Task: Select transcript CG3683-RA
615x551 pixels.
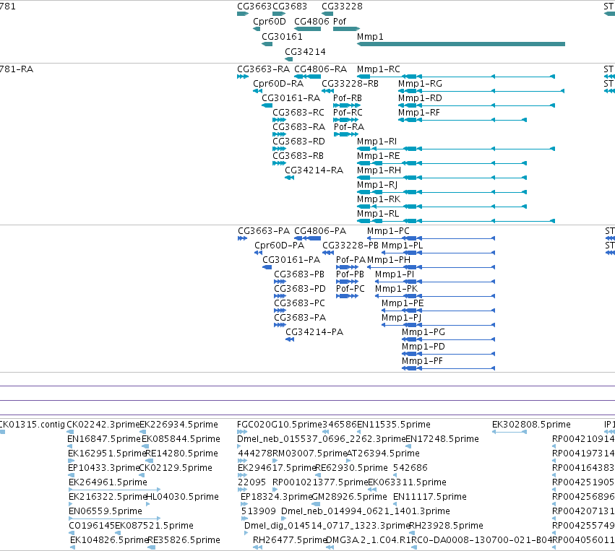Action: pyautogui.click(x=279, y=134)
